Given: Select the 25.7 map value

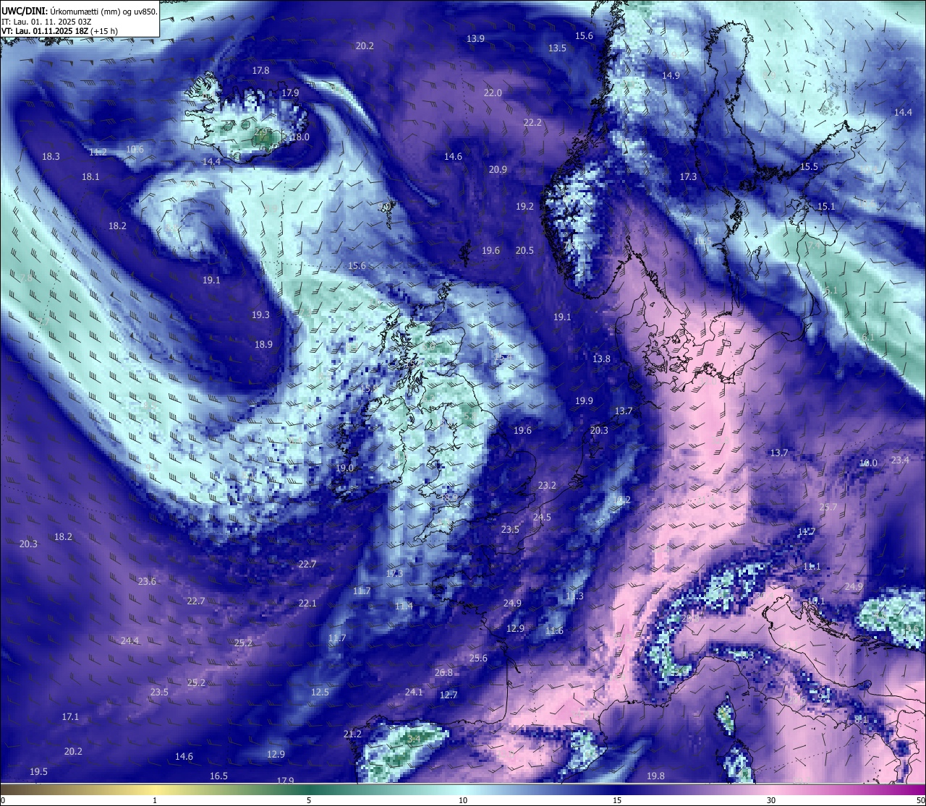Looking at the screenshot, I should (828, 507).
